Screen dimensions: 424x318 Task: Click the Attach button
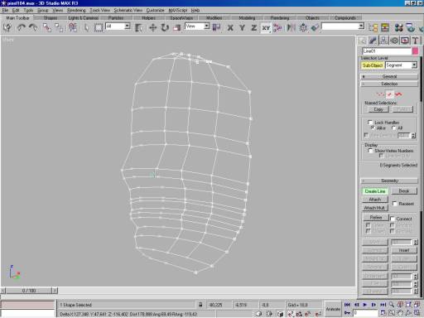(375, 200)
